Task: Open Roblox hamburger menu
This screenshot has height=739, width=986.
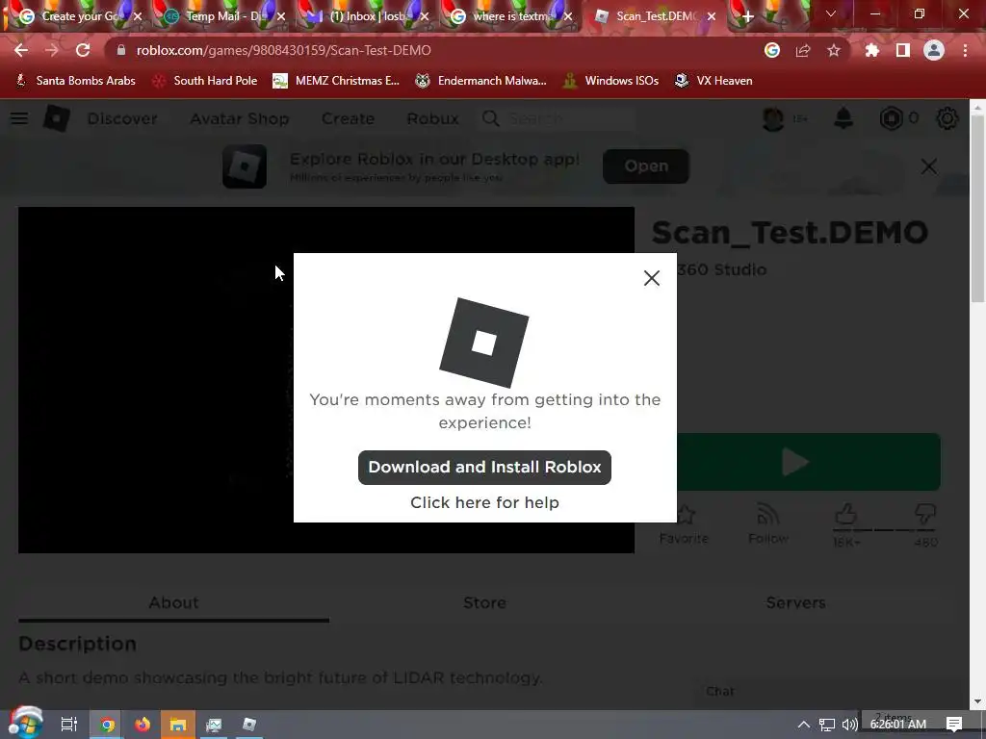Action: 19,118
